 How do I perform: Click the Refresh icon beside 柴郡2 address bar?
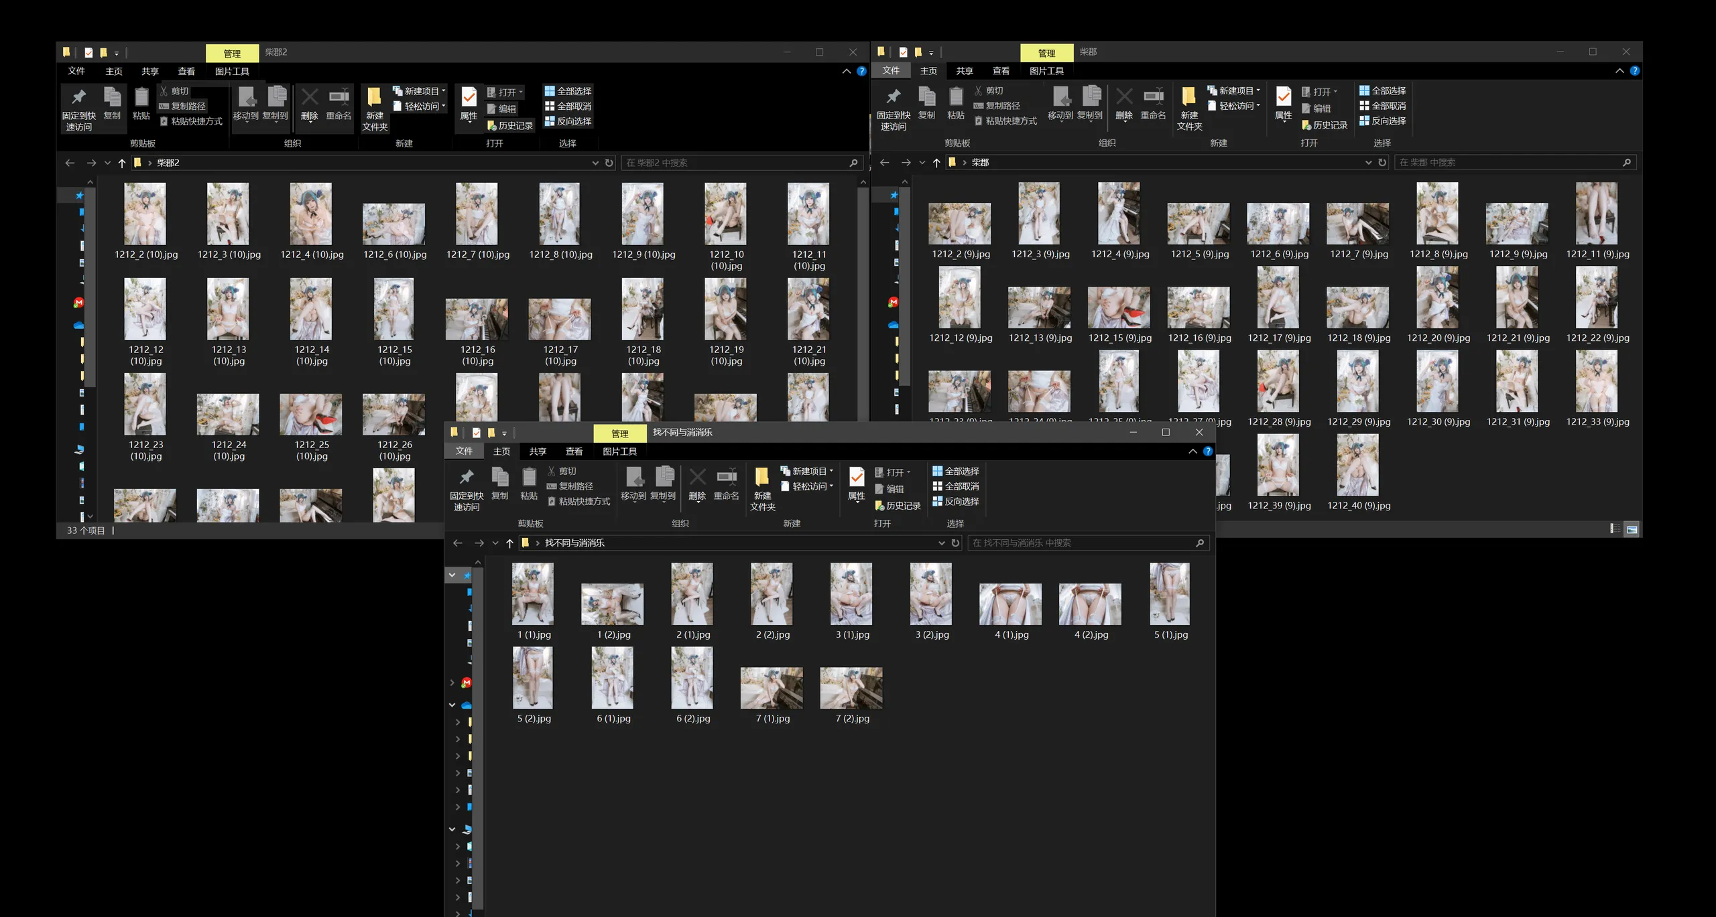point(609,163)
